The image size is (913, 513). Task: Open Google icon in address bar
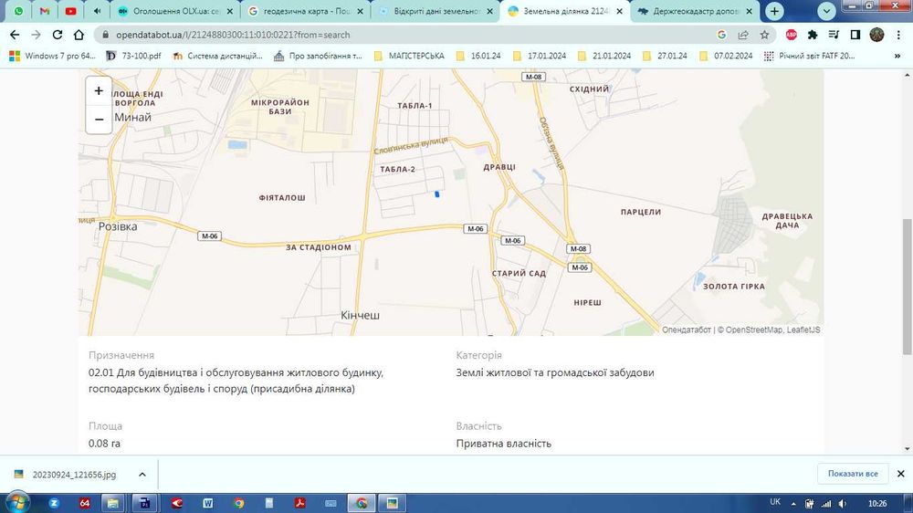coord(721,35)
